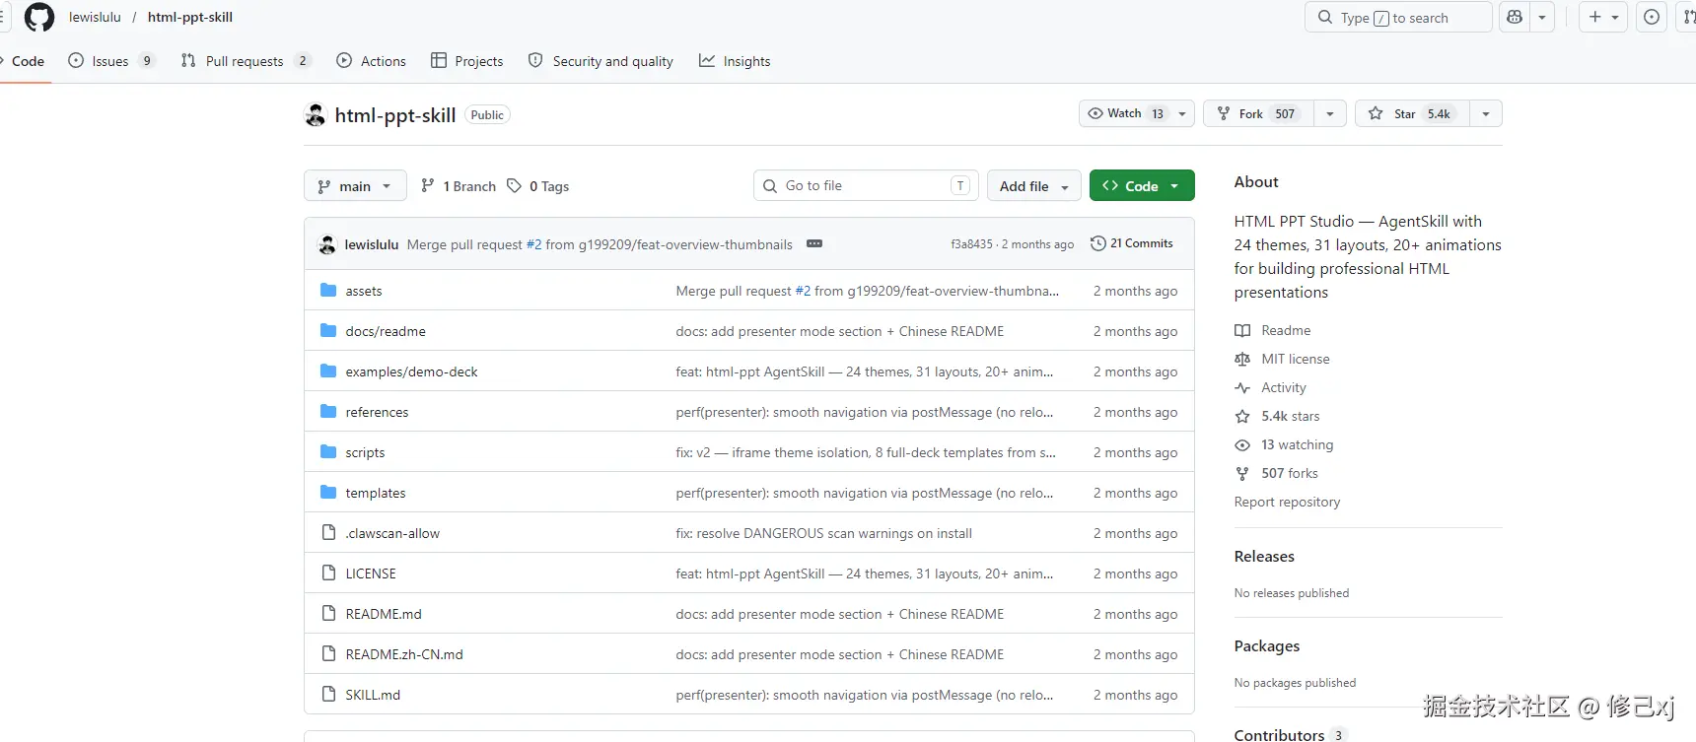Click the fork icon next to 507 forks
Image resolution: width=1696 pixels, height=742 pixels.
pyautogui.click(x=1242, y=473)
